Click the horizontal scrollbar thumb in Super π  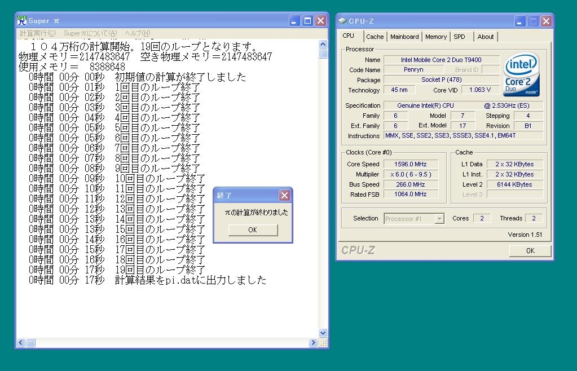(30, 343)
